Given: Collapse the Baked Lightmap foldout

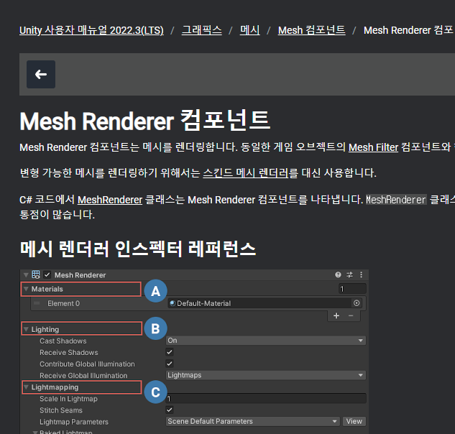Looking at the screenshot, I should point(35,432).
